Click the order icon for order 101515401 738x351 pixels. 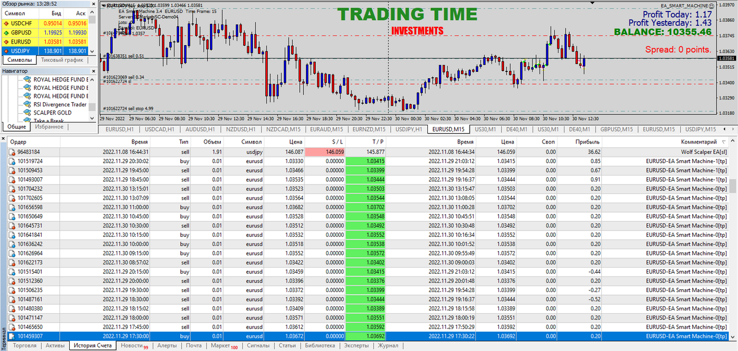click(12, 272)
